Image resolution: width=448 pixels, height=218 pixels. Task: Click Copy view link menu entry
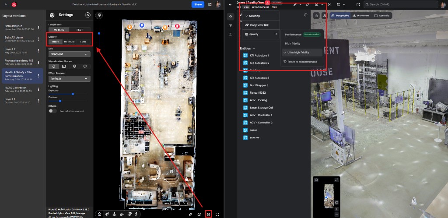tap(261, 25)
